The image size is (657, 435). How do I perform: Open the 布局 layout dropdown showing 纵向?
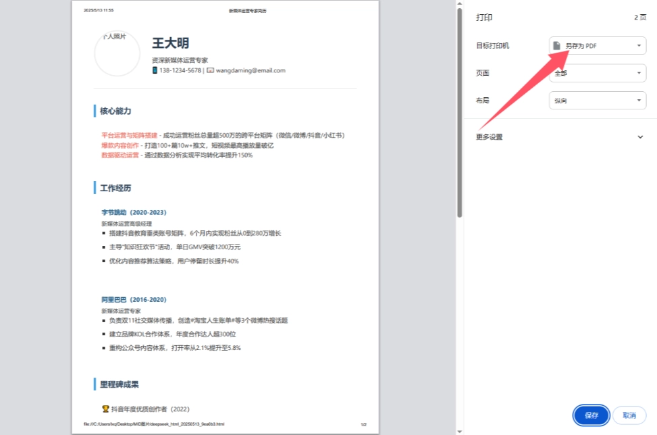pos(598,100)
